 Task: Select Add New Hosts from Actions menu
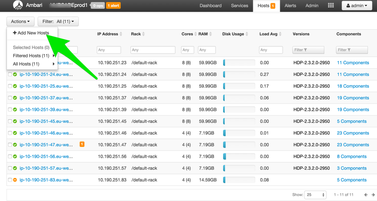(x=31, y=33)
